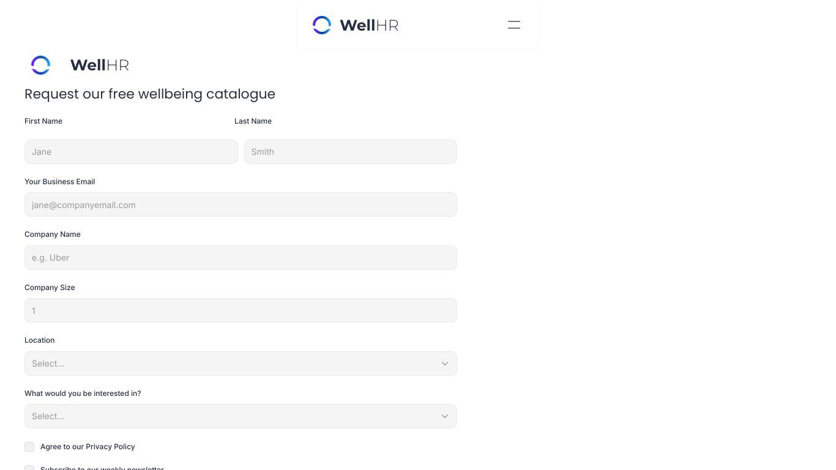The height and width of the screenshot is (470, 836).
Task: Click the WellHR wordmark above the form
Action: tap(100, 65)
